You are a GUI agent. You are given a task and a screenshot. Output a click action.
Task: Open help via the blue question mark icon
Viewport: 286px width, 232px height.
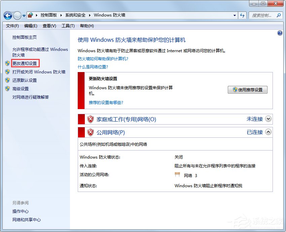(280, 33)
